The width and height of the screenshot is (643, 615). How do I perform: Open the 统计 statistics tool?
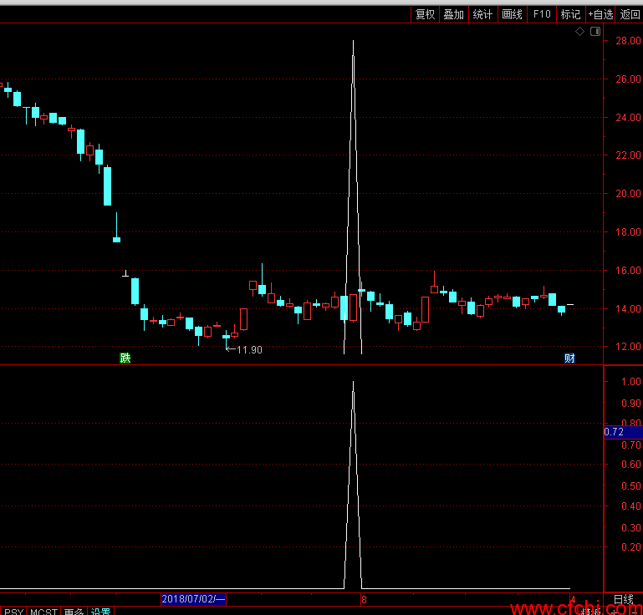point(483,15)
